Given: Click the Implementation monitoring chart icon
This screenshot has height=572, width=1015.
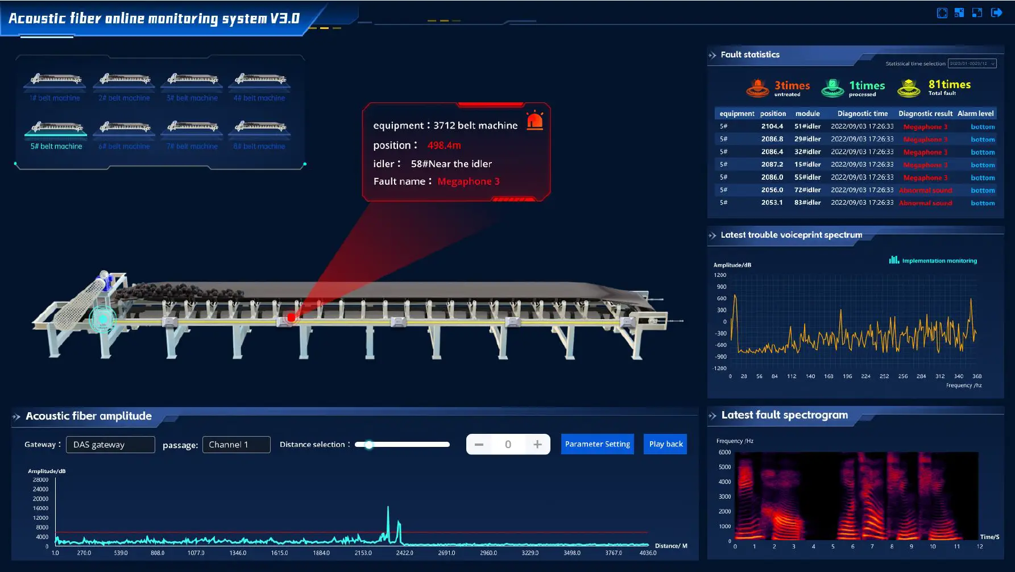Looking at the screenshot, I should point(894,260).
